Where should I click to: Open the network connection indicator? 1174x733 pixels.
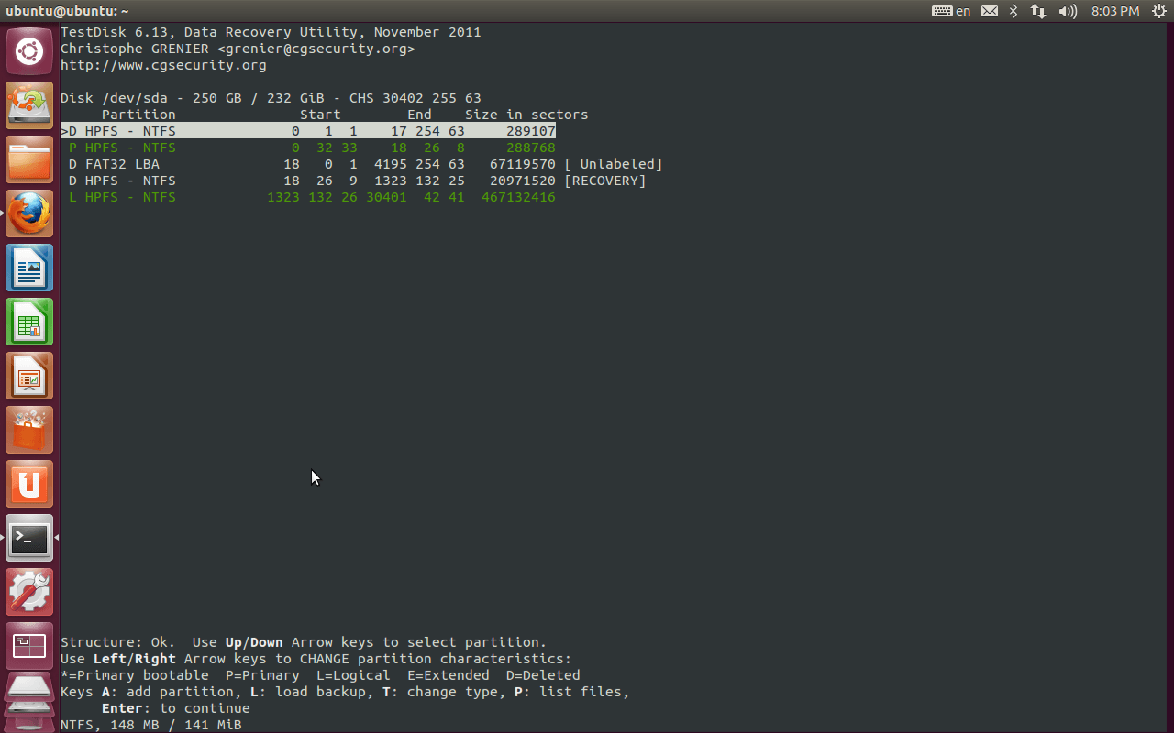pos(1038,11)
